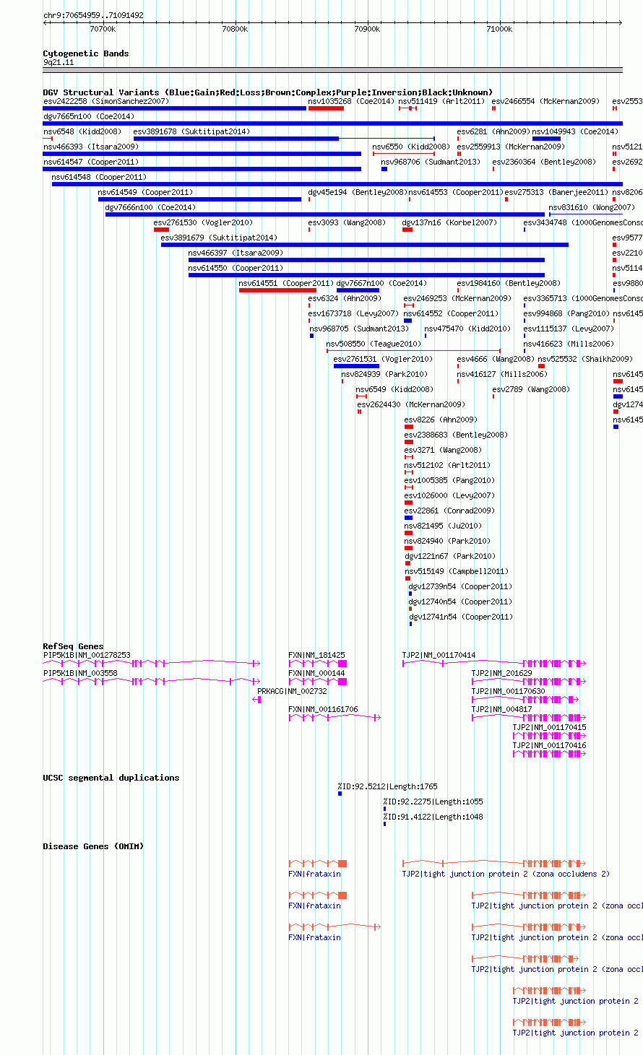Click variant esv22861 (Conrad2009)
Screen dimensions: 643x1055
450,511
